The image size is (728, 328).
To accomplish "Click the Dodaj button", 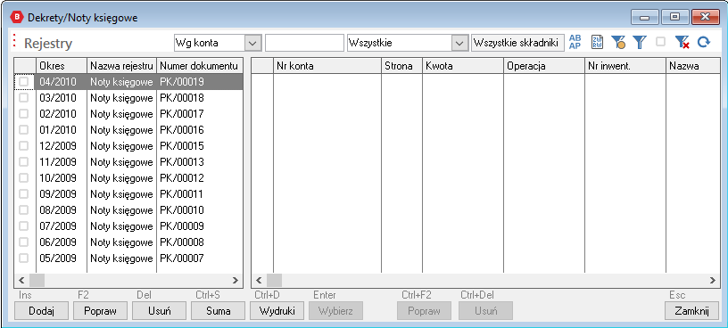I will tap(42, 310).
